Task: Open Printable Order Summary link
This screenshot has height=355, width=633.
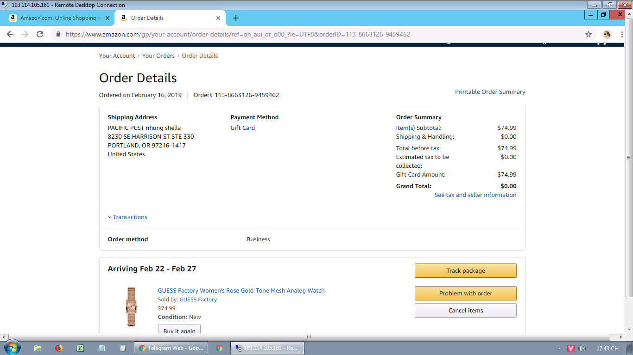Action: [490, 92]
